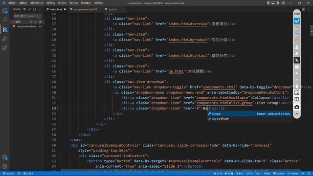Select the 'Base' Emmet abbreviation suggestion
313x176 pixels.
pos(249,114)
